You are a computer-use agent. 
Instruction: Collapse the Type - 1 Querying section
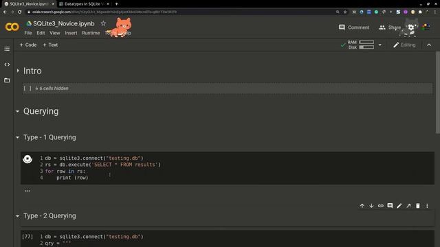[x=17, y=137]
